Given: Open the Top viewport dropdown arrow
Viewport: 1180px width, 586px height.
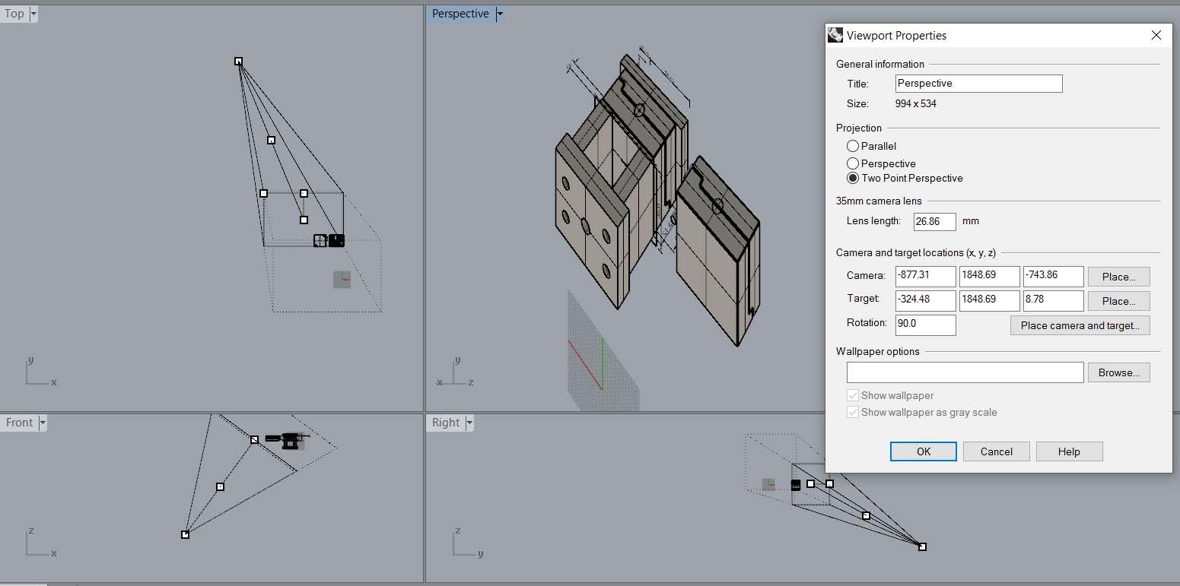Looking at the screenshot, I should [33, 14].
